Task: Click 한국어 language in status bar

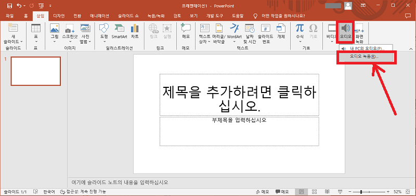Action: pyautogui.click(x=49, y=191)
